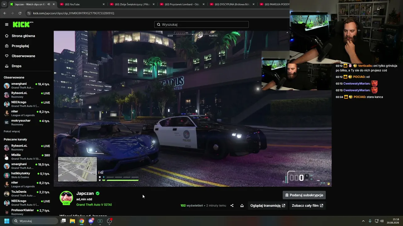Screen dimensions: 403x226
Task: Click the clip video player
Action: click(192, 109)
